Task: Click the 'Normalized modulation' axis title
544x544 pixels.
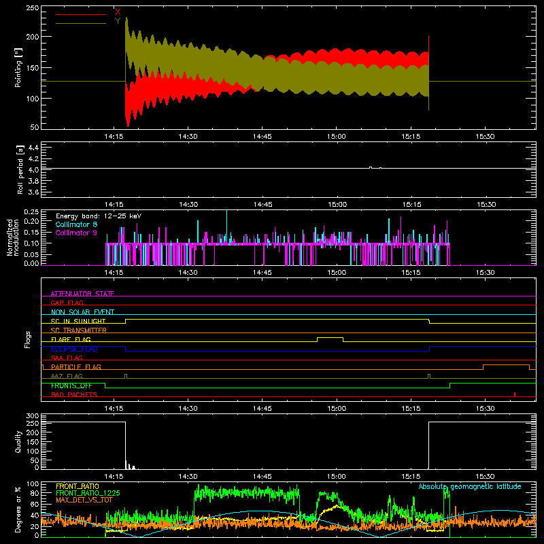Action: 13,237
